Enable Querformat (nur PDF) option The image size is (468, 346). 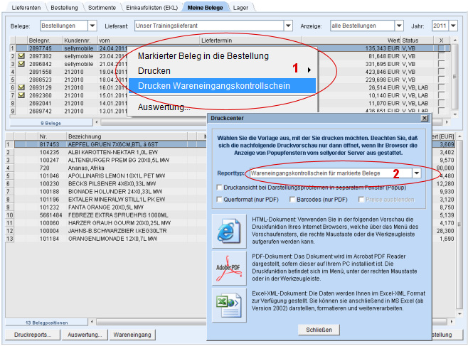click(x=219, y=200)
